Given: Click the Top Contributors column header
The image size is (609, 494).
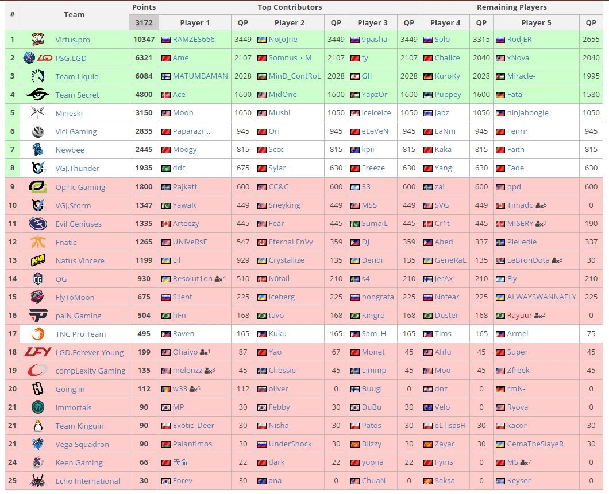Looking at the screenshot, I should (x=290, y=7).
